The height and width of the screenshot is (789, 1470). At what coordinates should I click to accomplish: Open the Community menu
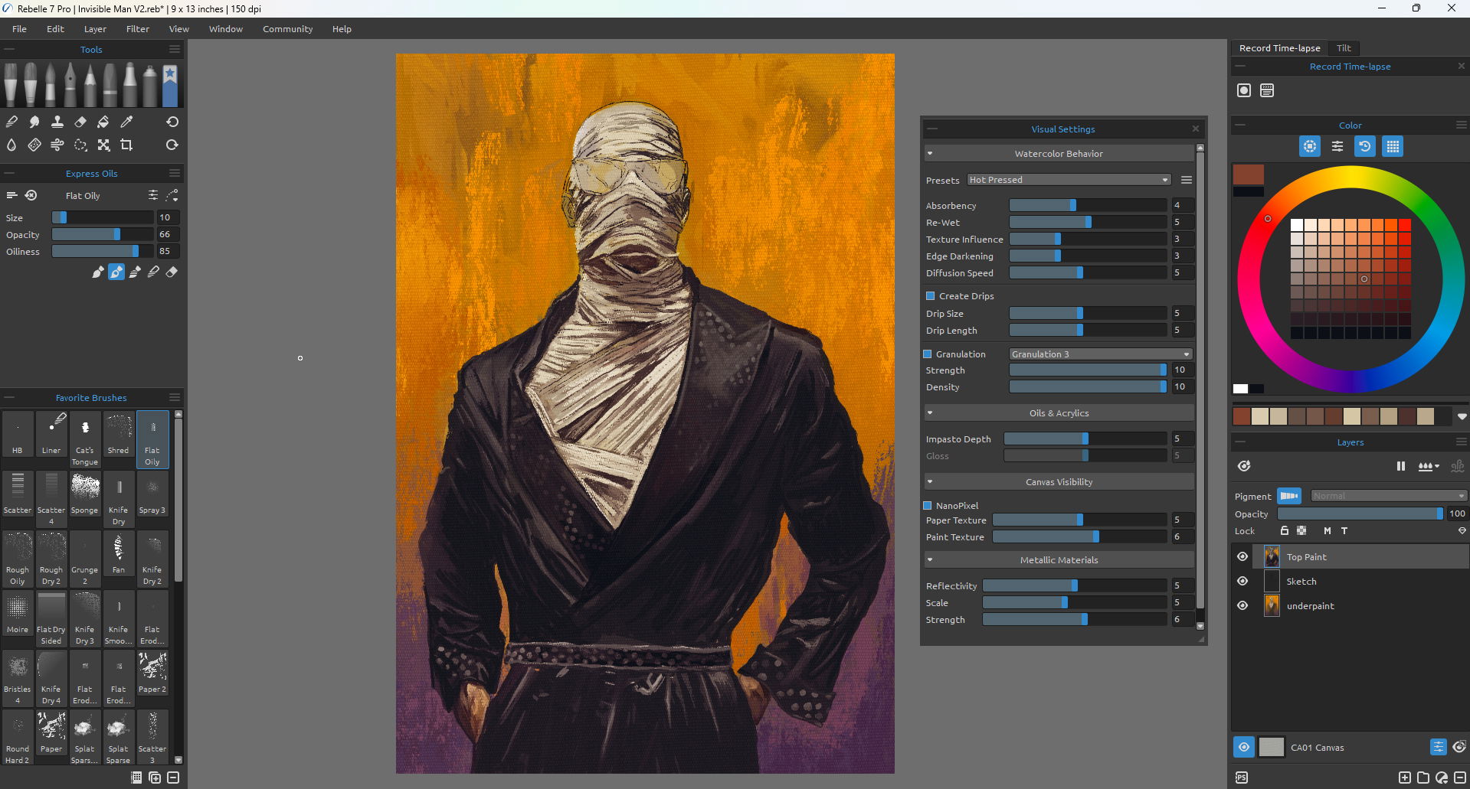coord(287,29)
